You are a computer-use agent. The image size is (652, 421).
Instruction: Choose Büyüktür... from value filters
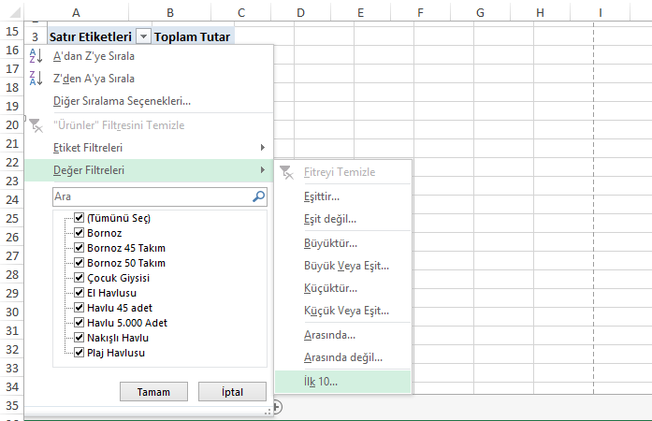point(330,243)
